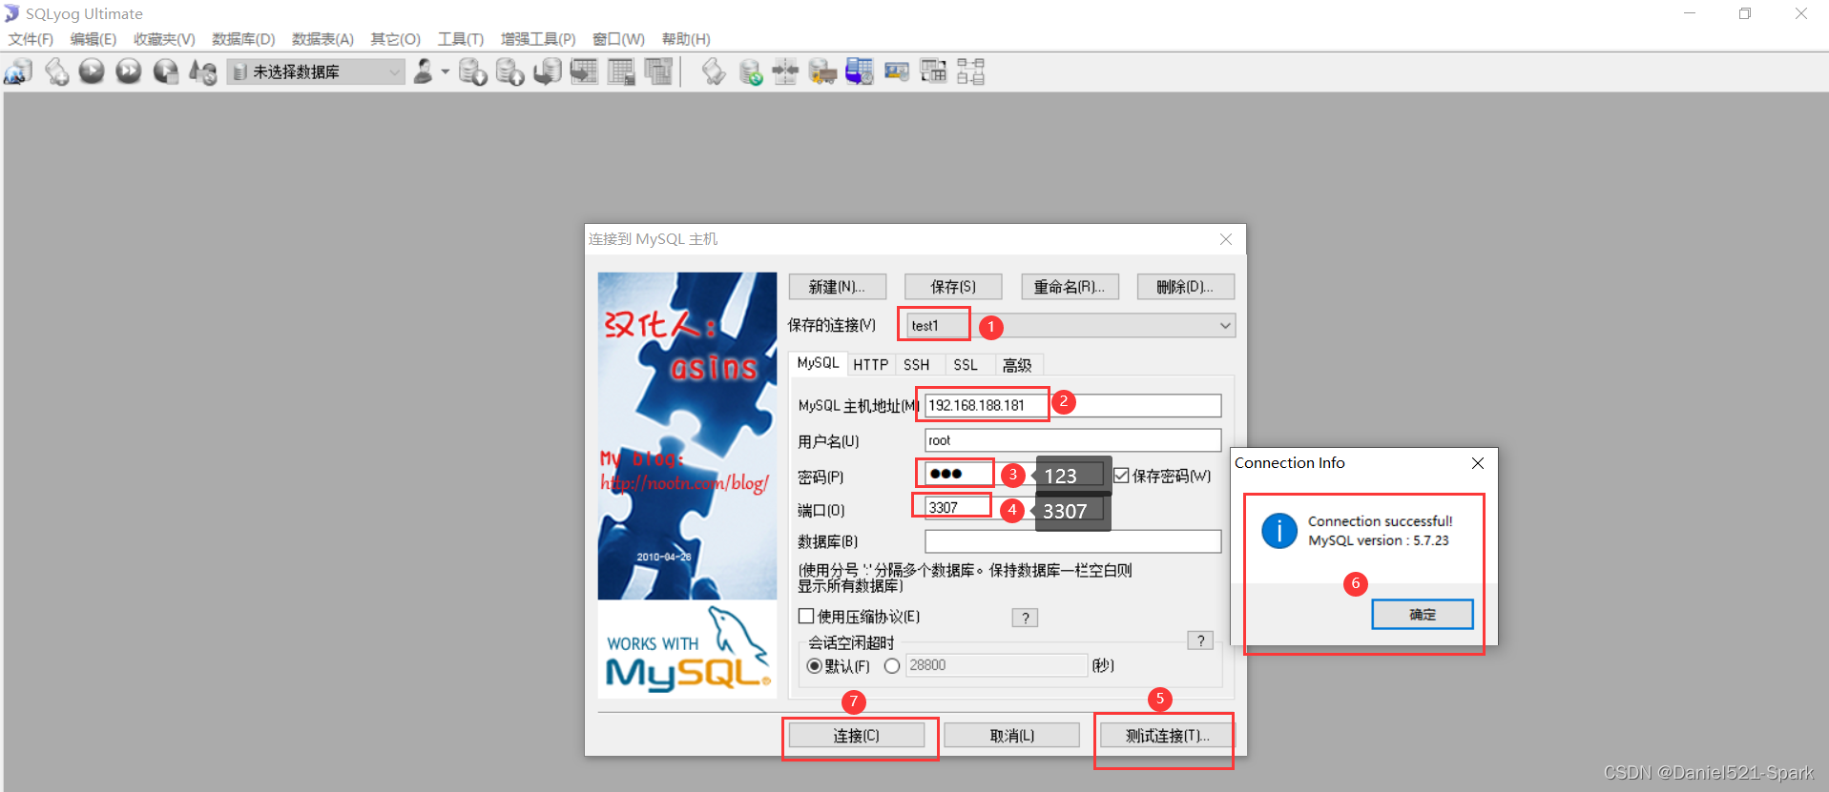Open the Tools menu
This screenshot has width=1829, height=792.
(461, 39)
